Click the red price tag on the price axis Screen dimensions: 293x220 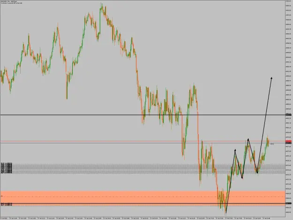tap(288, 141)
